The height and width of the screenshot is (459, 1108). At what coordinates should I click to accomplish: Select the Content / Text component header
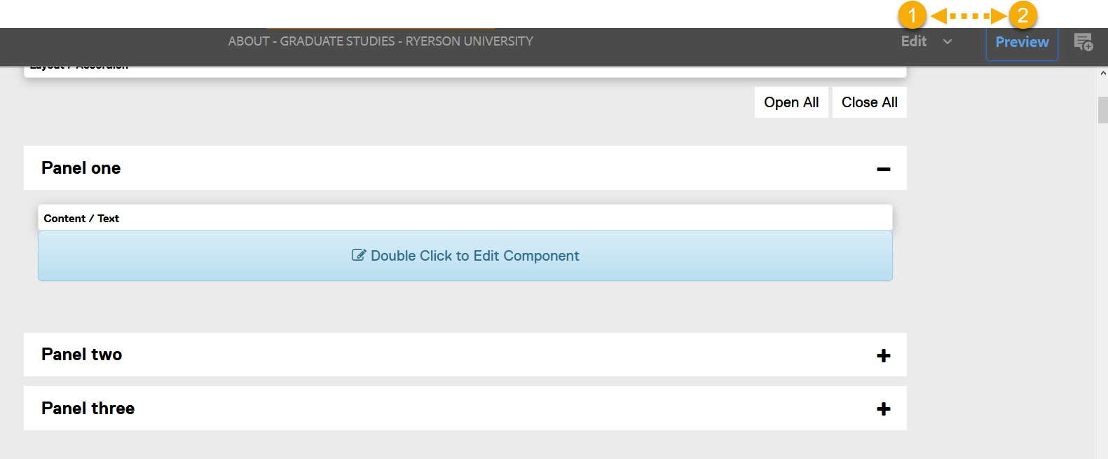tap(81, 218)
